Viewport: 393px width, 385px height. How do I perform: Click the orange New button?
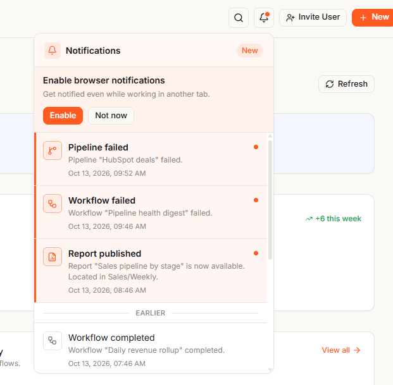(x=373, y=18)
